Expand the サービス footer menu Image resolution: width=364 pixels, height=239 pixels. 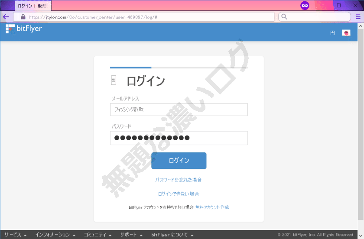pos(15,235)
